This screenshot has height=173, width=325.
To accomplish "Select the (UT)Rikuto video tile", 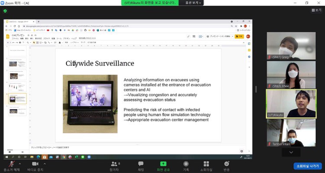I will [x=291, y=104].
